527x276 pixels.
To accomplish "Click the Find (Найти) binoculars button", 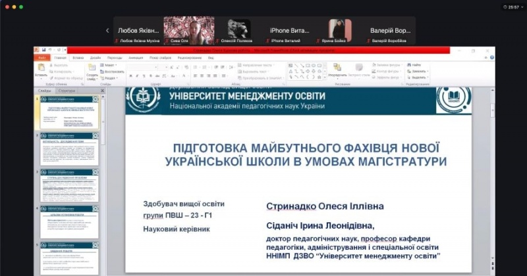I will [416, 65].
